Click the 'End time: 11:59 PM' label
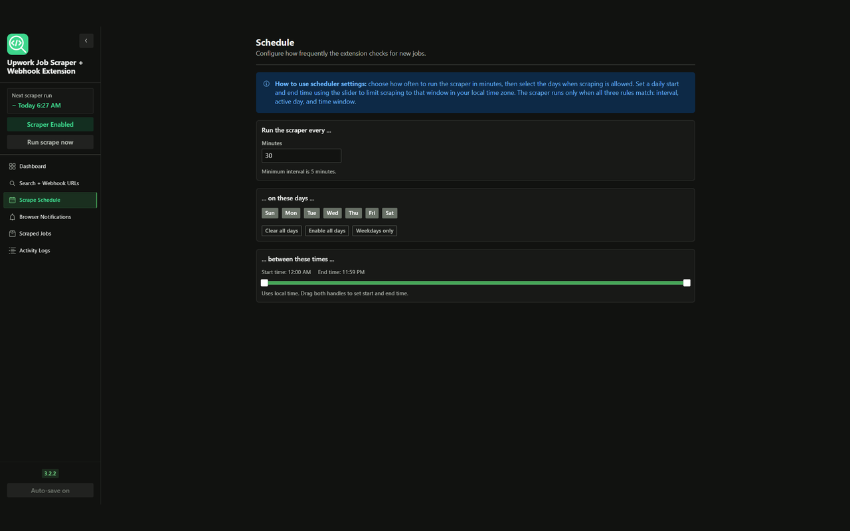 click(x=341, y=272)
